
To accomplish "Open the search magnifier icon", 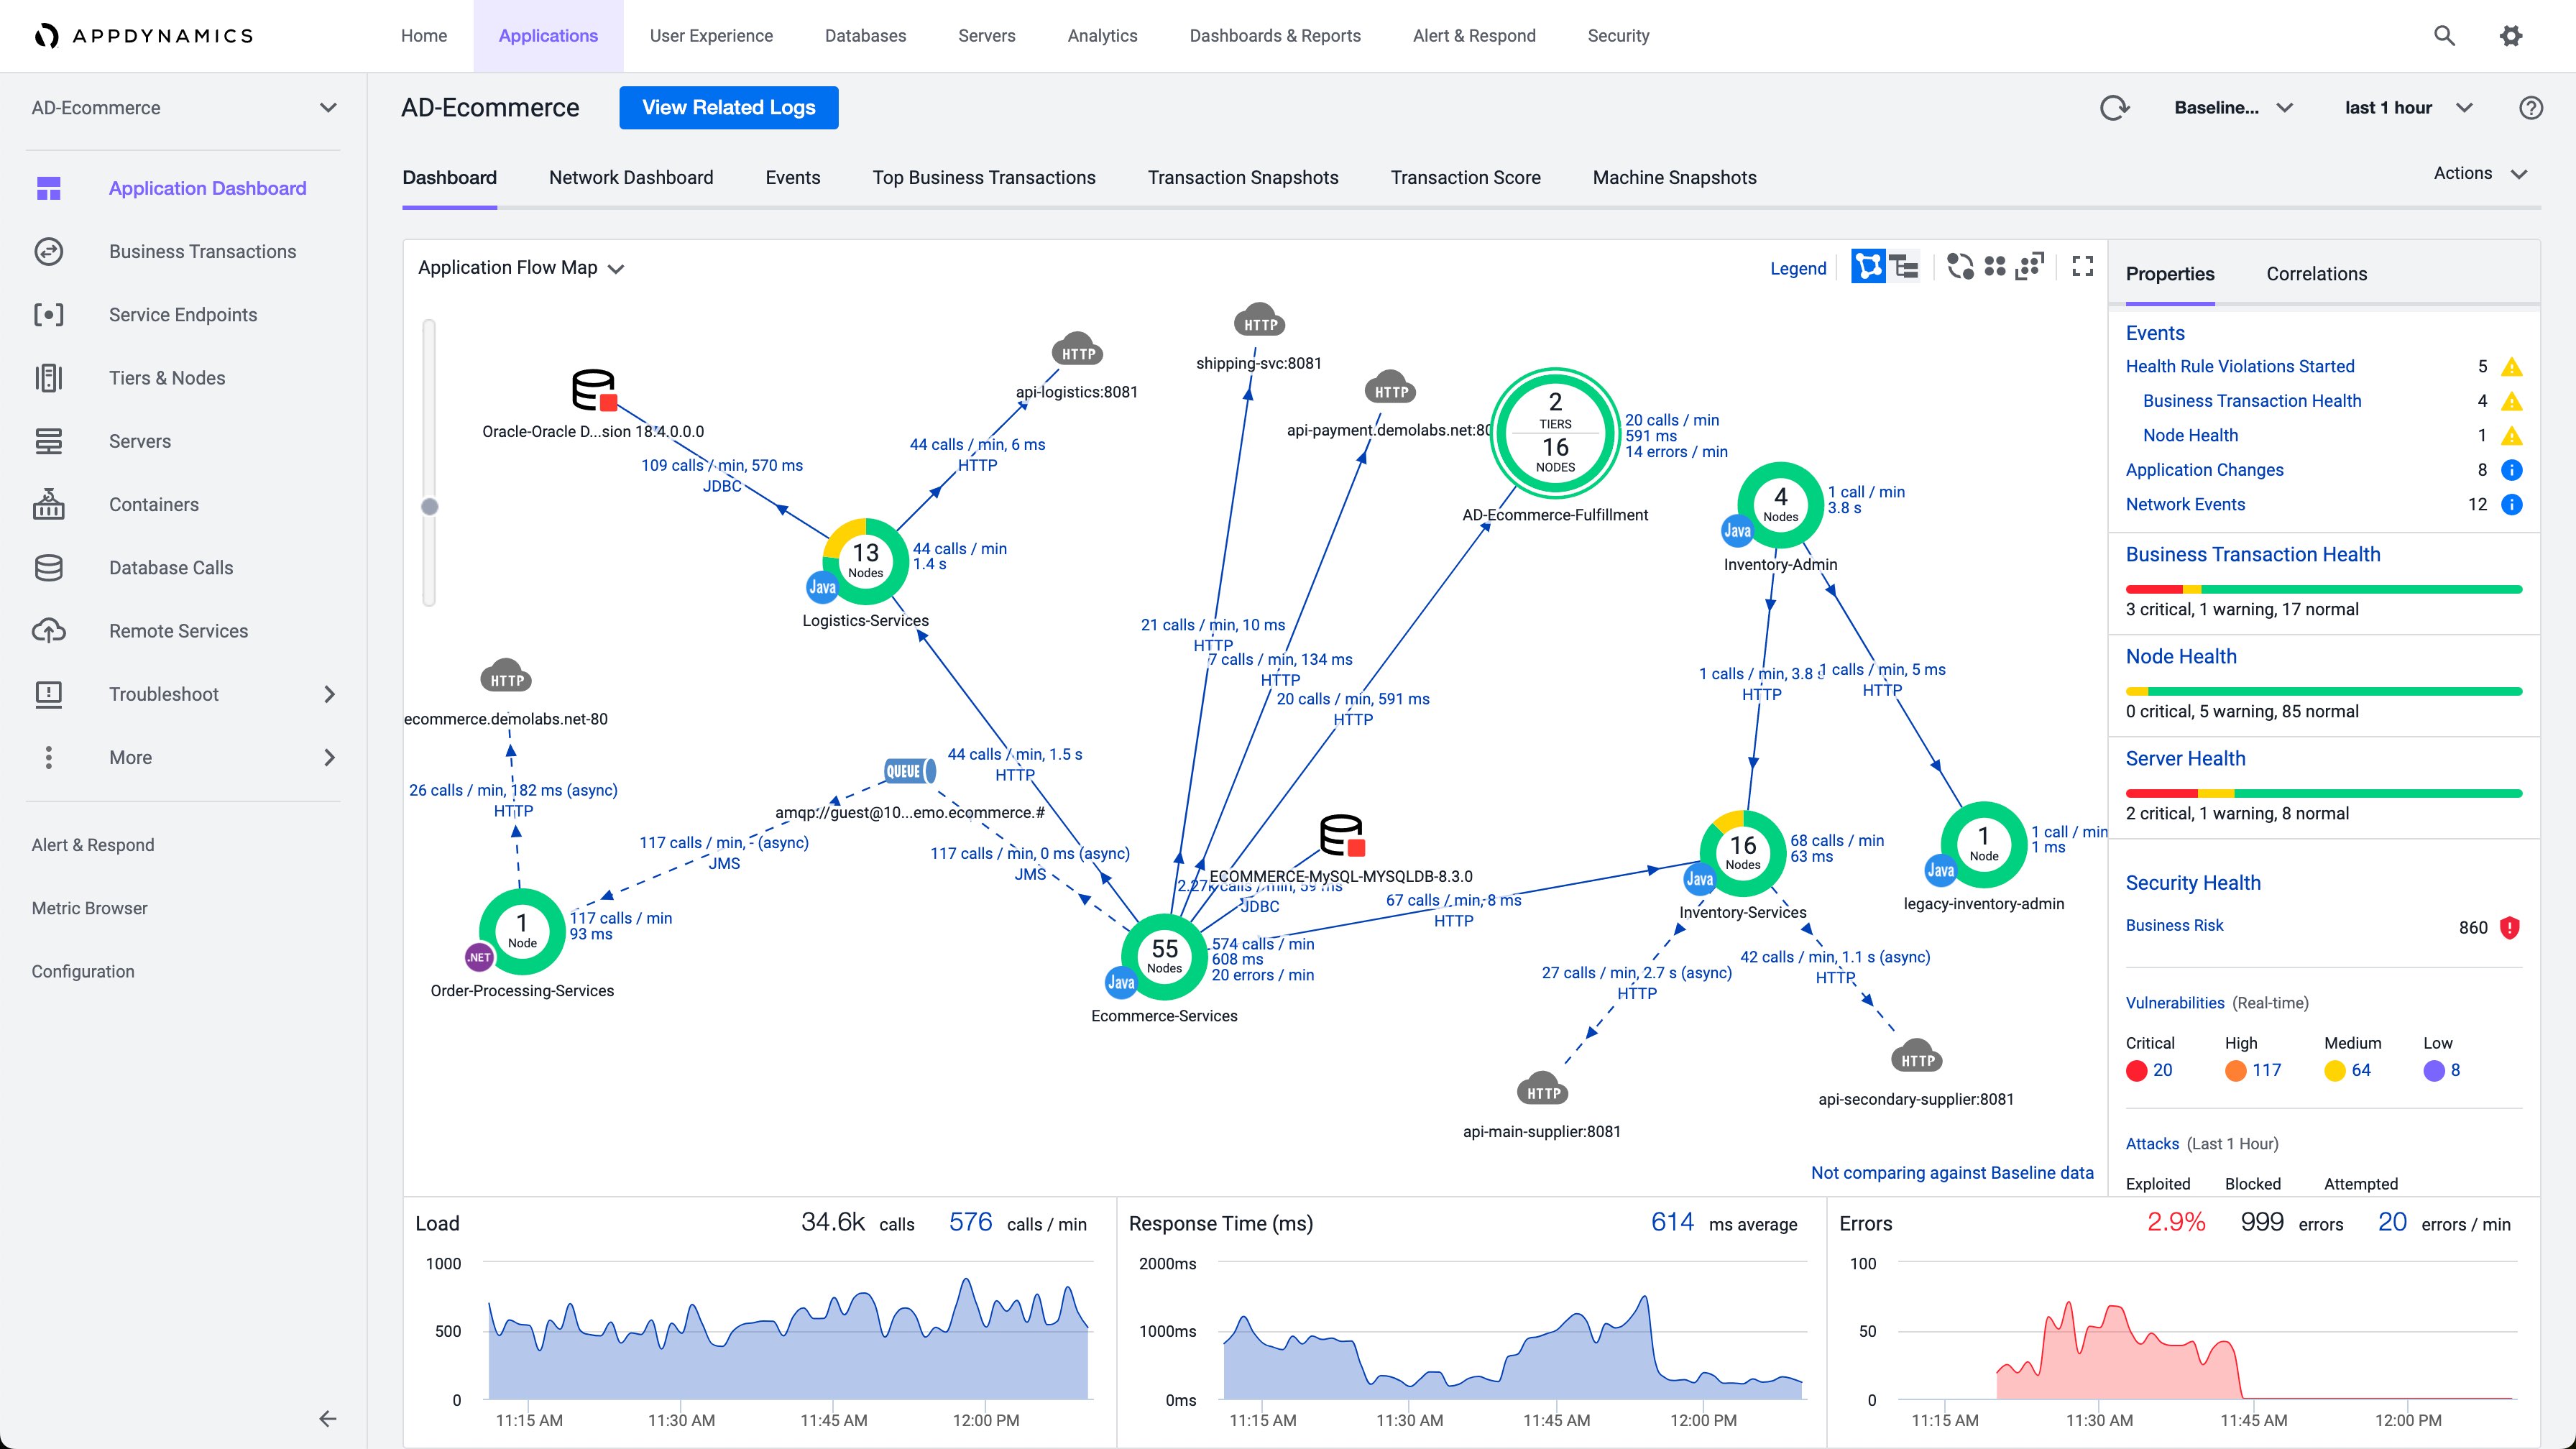I will tap(2444, 36).
